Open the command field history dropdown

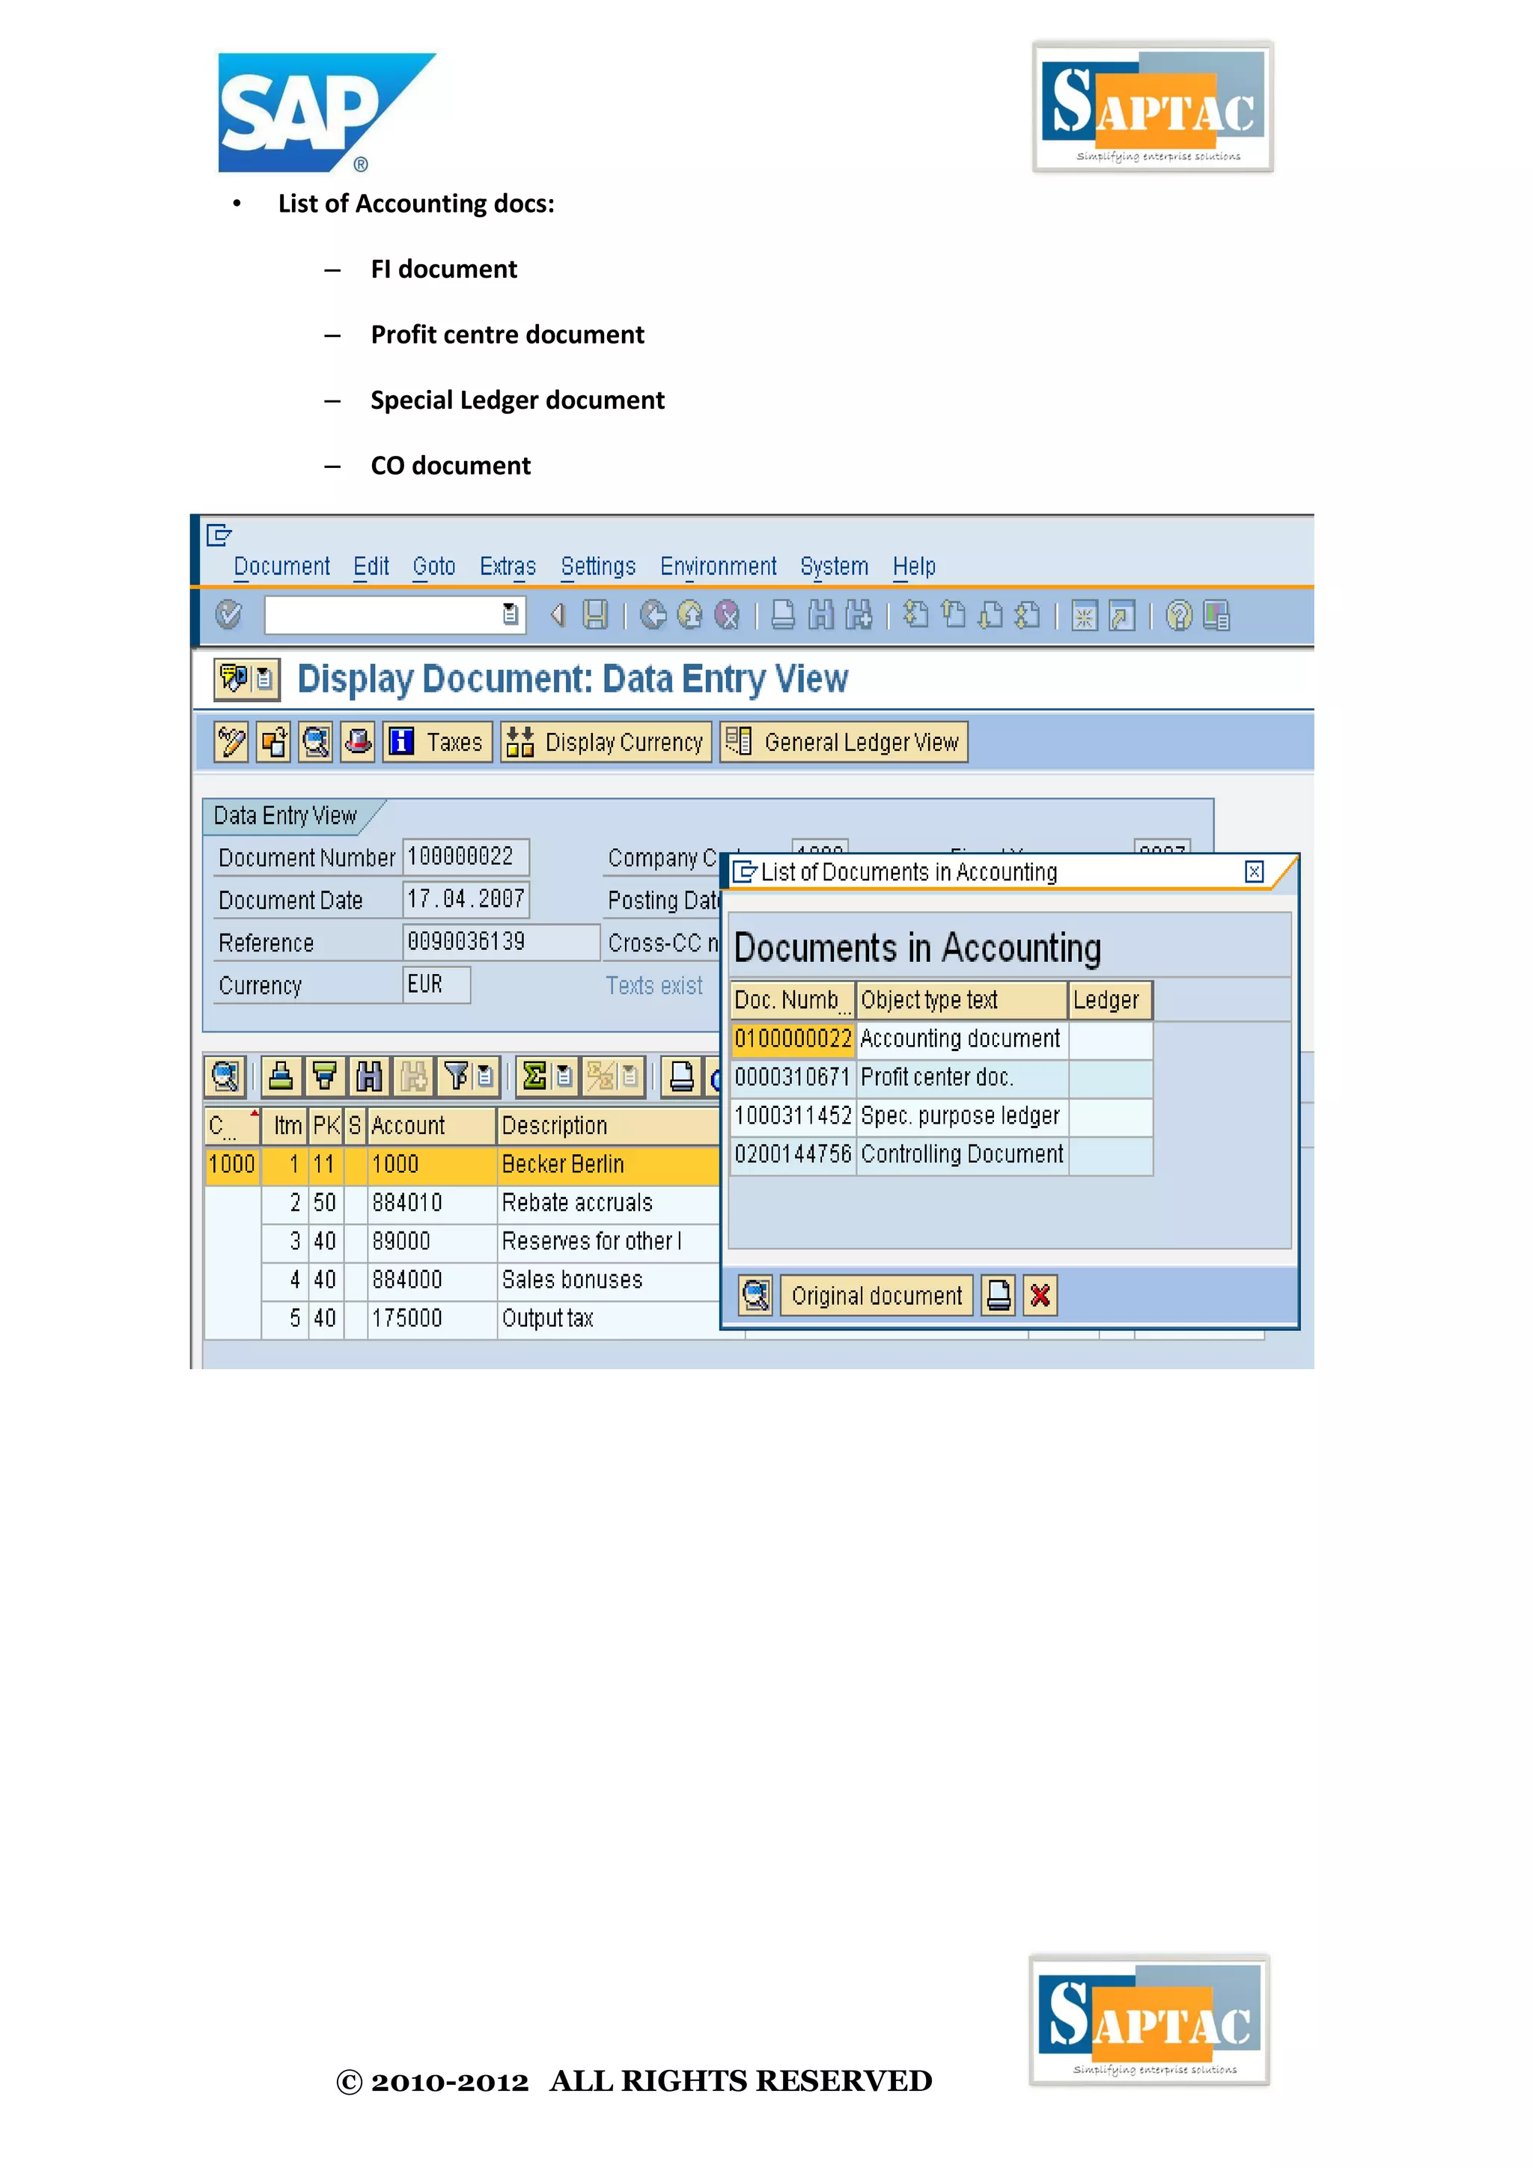(x=511, y=615)
